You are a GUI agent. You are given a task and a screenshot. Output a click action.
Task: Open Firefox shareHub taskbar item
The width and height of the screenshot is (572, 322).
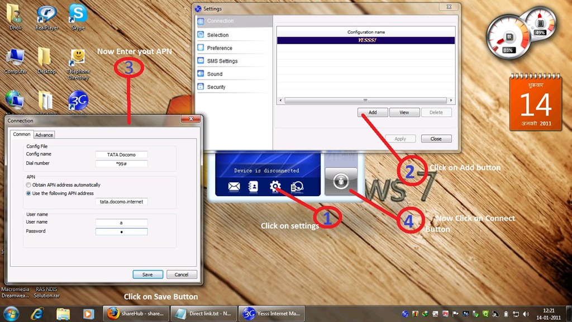tap(136, 314)
